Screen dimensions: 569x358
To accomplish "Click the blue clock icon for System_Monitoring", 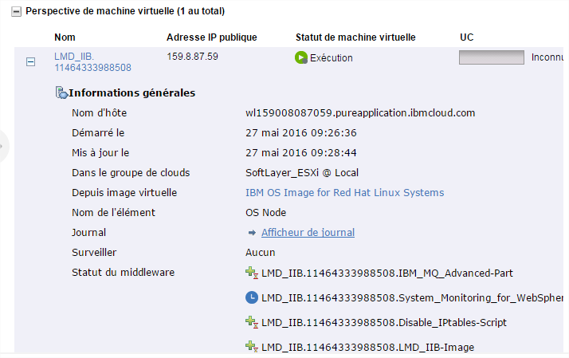I will pos(252,297).
